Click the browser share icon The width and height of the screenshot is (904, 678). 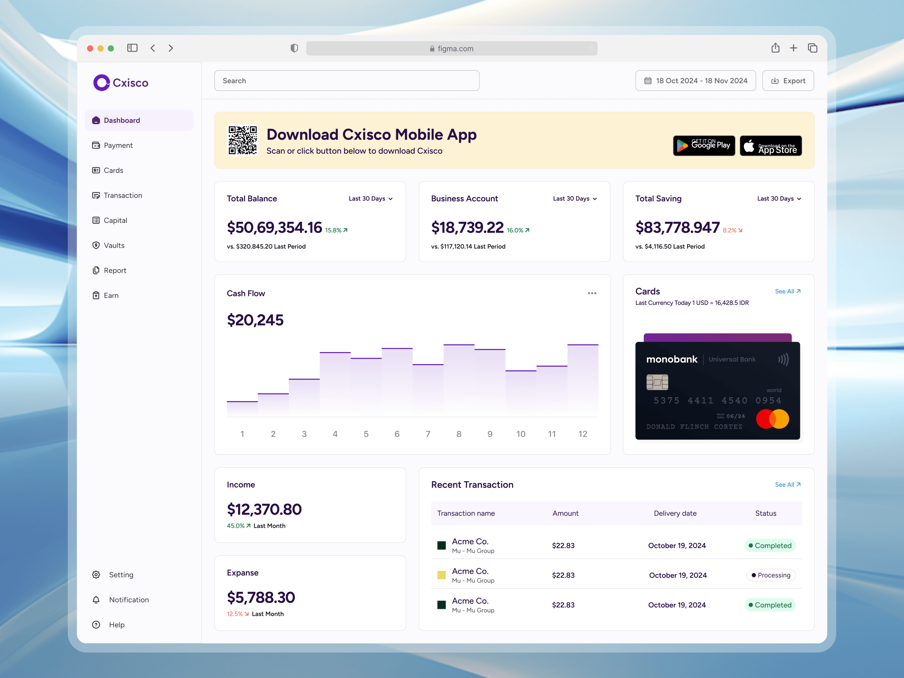pos(775,48)
